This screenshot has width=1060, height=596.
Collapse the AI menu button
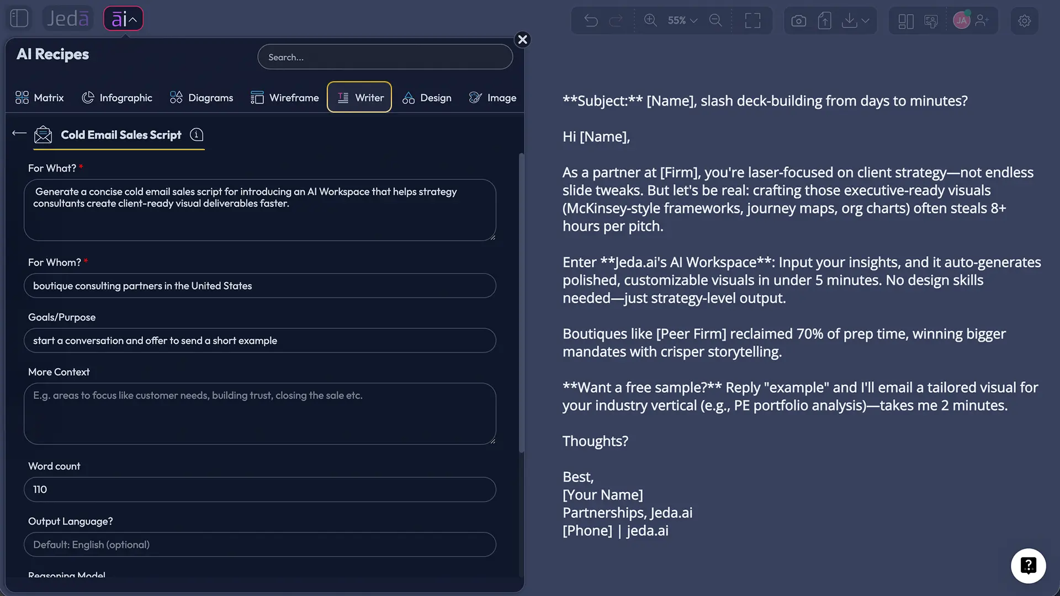(x=124, y=19)
